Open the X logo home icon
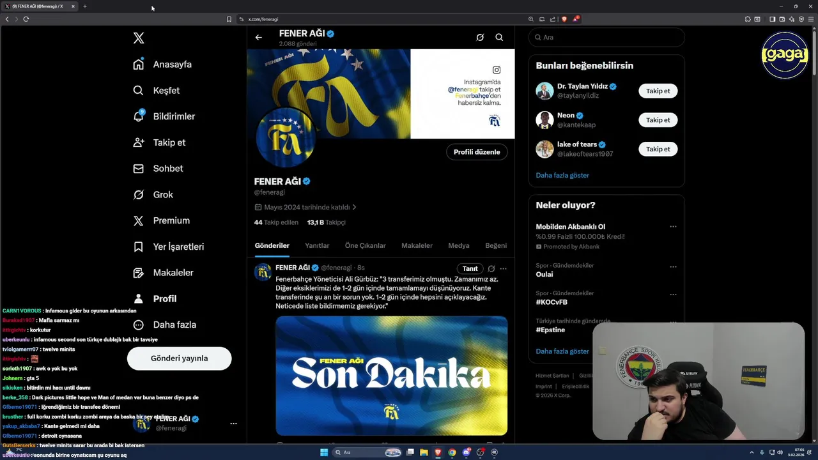This screenshot has height=460, width=818. (x=139, y=38)
